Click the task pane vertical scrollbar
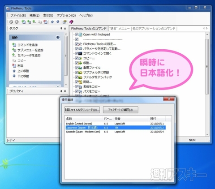Image resolution: width=215 pixels, height=189 pixels. click(66, 56)
